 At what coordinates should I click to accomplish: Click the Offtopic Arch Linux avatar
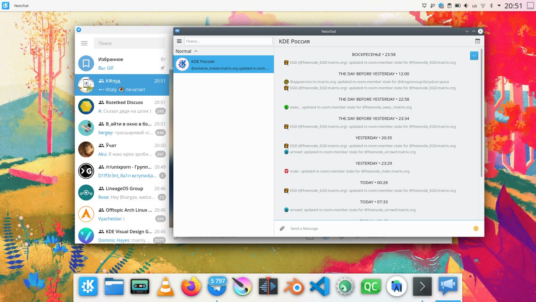pyautogui.click(x=86, y=214)
